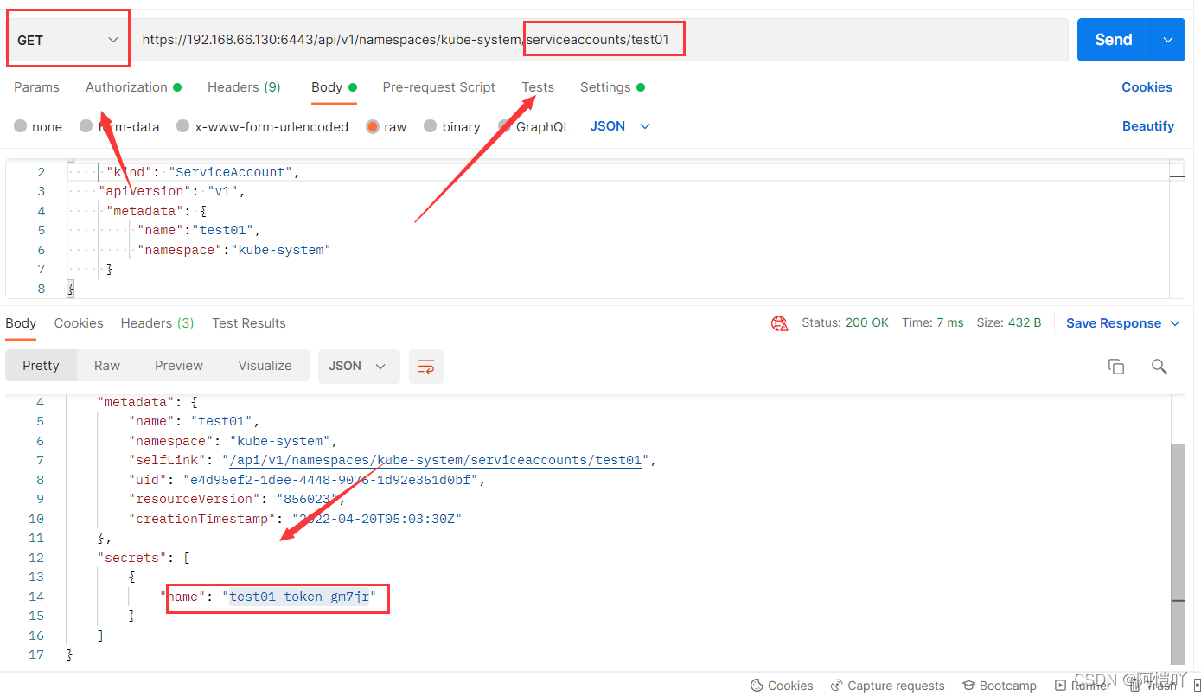
Task: Open Bootcamp from the status bar
Action: (1000, 686)
